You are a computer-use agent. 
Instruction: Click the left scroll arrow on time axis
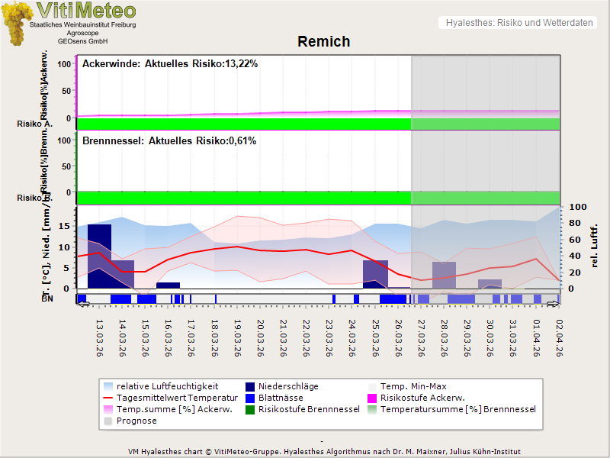83,305
